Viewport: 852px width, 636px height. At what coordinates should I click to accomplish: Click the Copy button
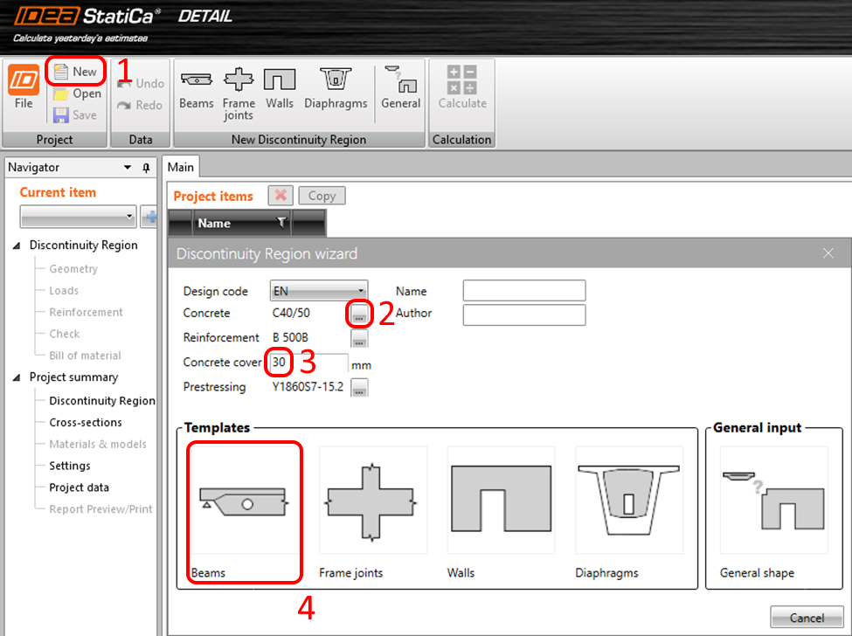(x=322, y=196)
